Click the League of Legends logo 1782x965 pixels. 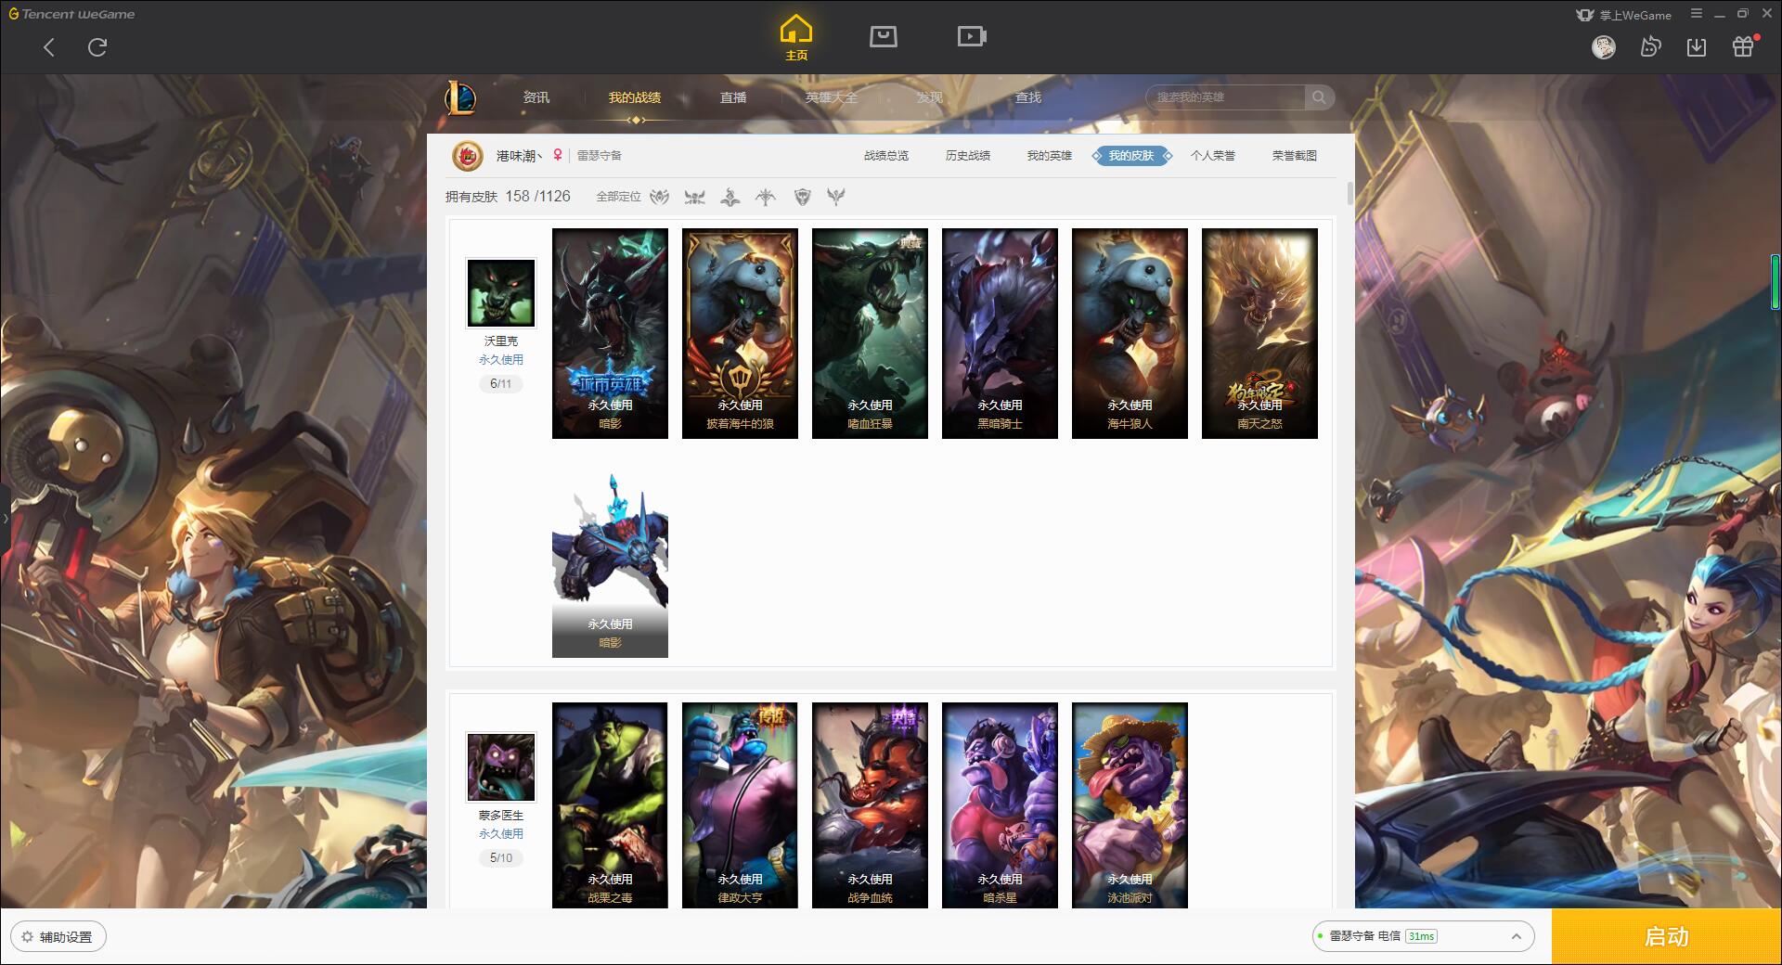(x=460, y=97)
